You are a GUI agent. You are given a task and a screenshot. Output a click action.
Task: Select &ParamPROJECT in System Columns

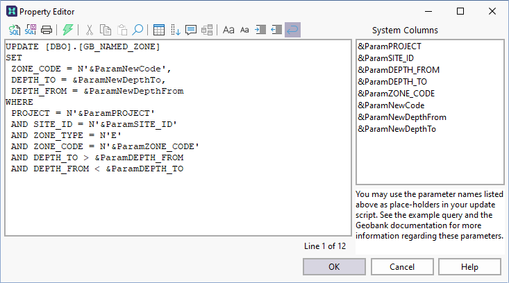point(390,46)
